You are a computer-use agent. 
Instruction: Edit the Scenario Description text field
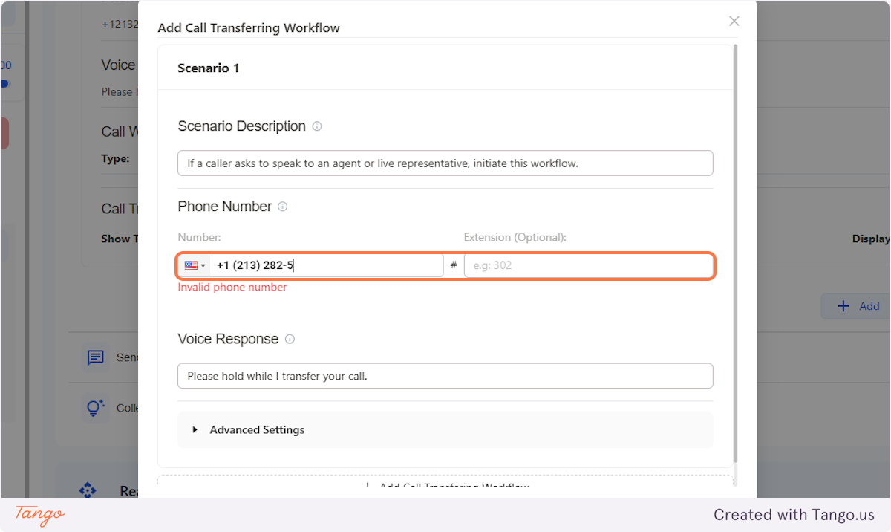(445, 163)
